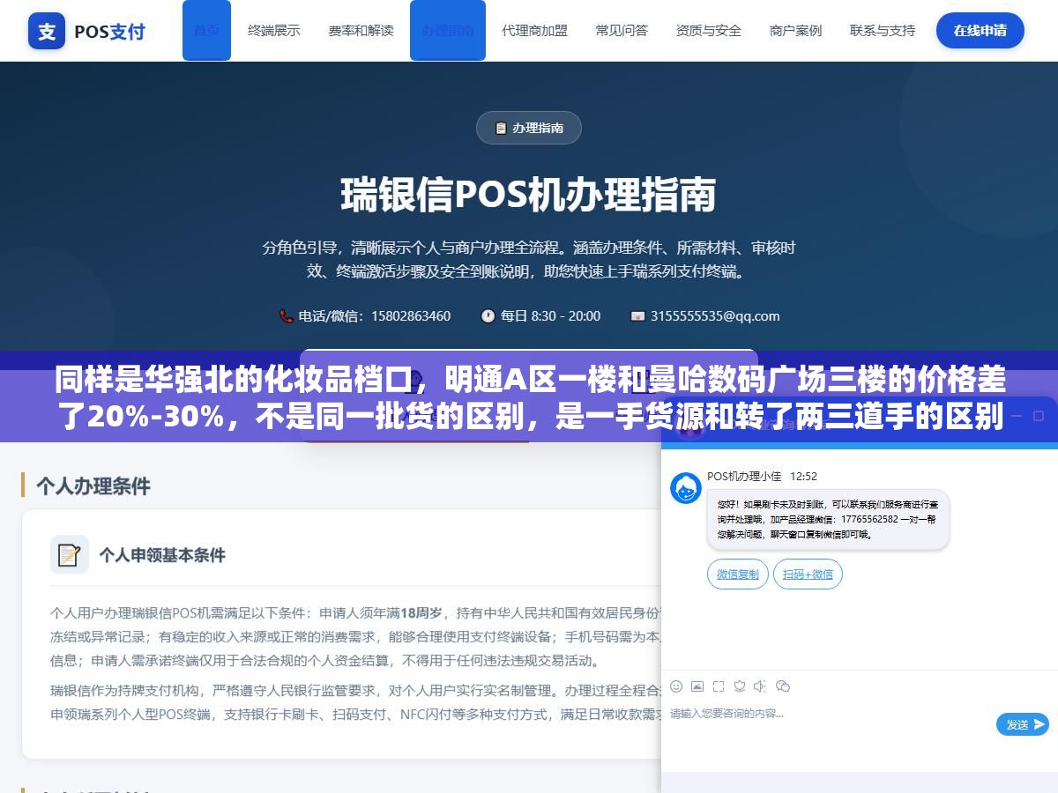Screen dimensions: 1058x793
Task: Click the clock icon beside 每日 8:30 - 20:00
Action: pyautogui.click(x=488, y=315)
